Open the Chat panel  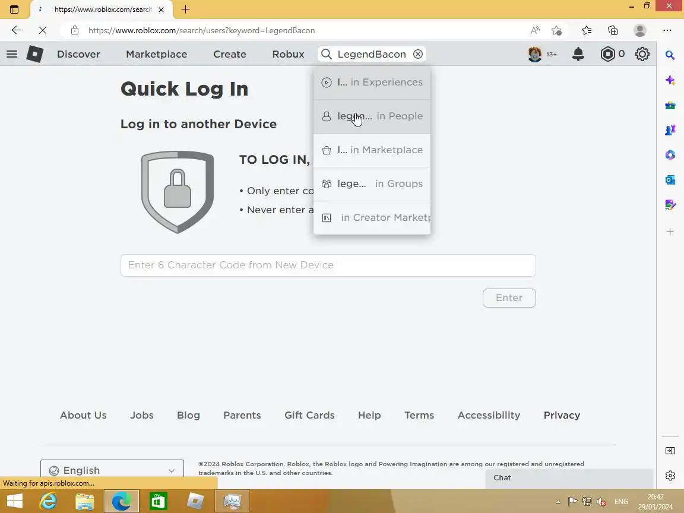[x=569, y=478]
